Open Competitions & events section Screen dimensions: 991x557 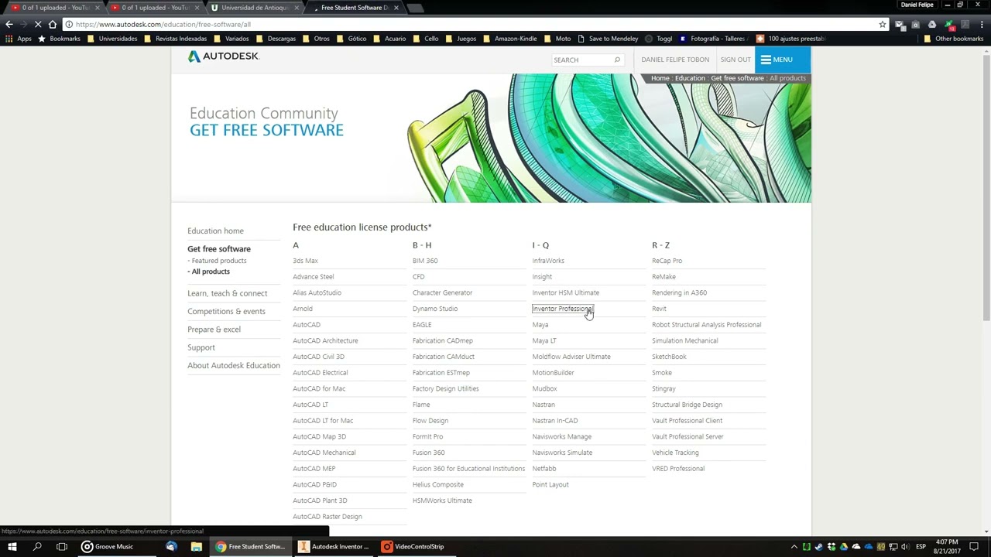coord(226,311)
